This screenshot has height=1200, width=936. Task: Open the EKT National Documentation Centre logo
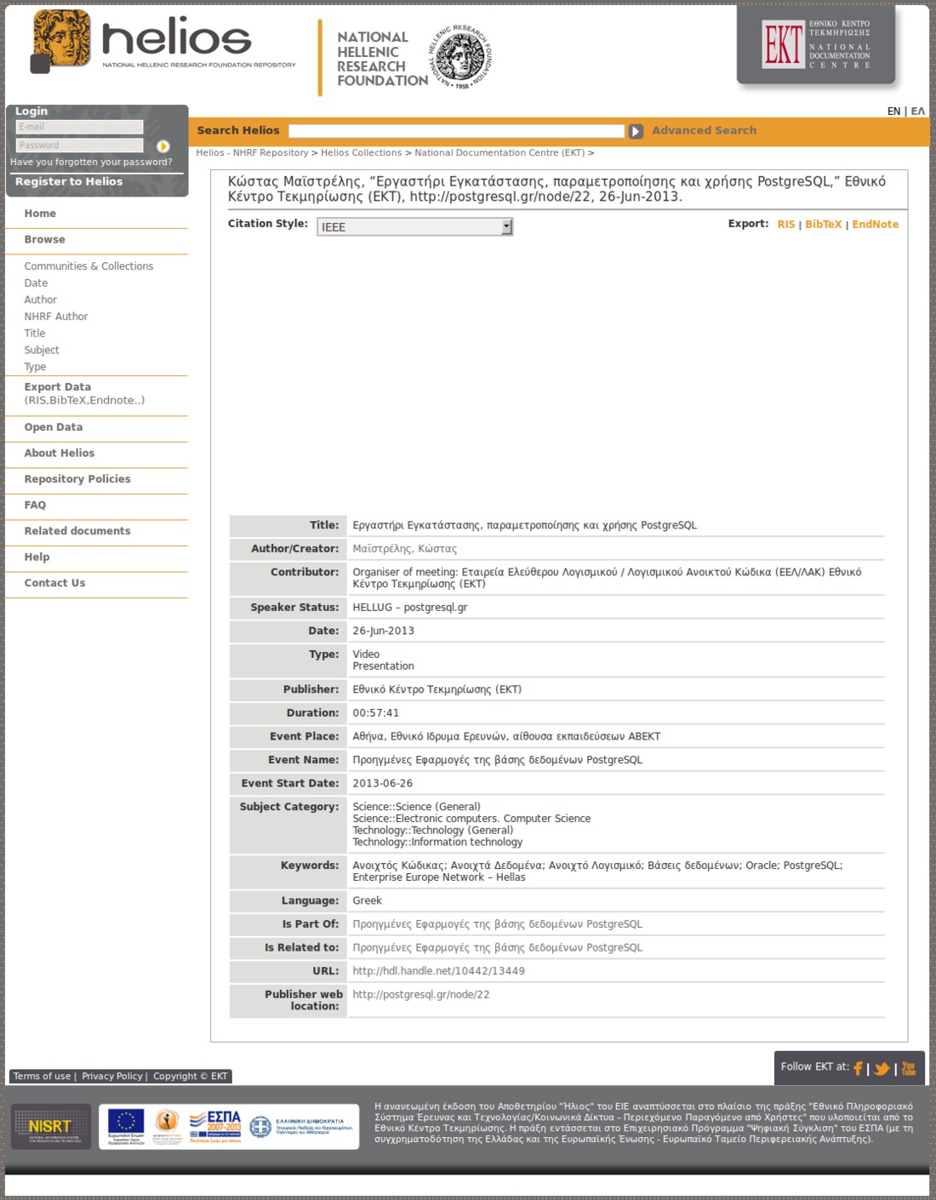(816, 44)
